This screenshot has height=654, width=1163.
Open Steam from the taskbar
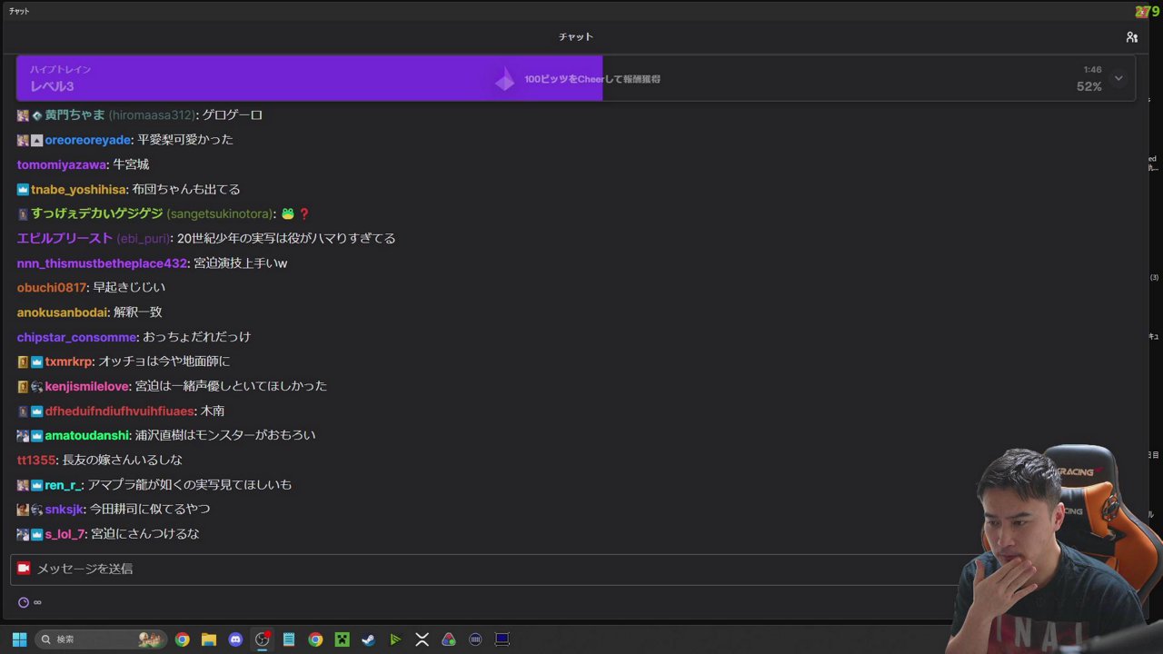[368, 639]
